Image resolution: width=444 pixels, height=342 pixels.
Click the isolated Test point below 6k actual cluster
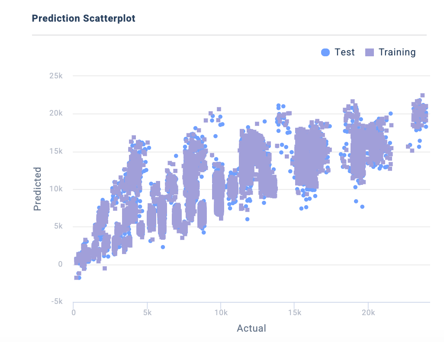point(163,247)
